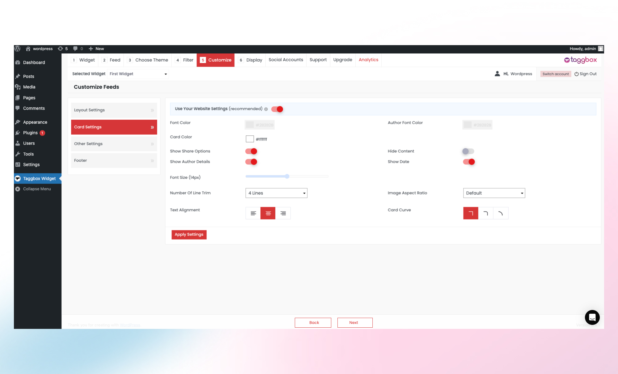Open the chat support bubble icon
Image resolution: width=618 pixels, height=374 pixels.
(x=592, y=317)
